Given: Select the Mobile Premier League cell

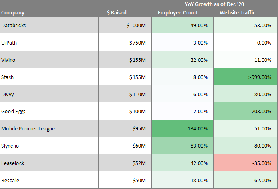Looking at the screenshot, I should 49,128.
